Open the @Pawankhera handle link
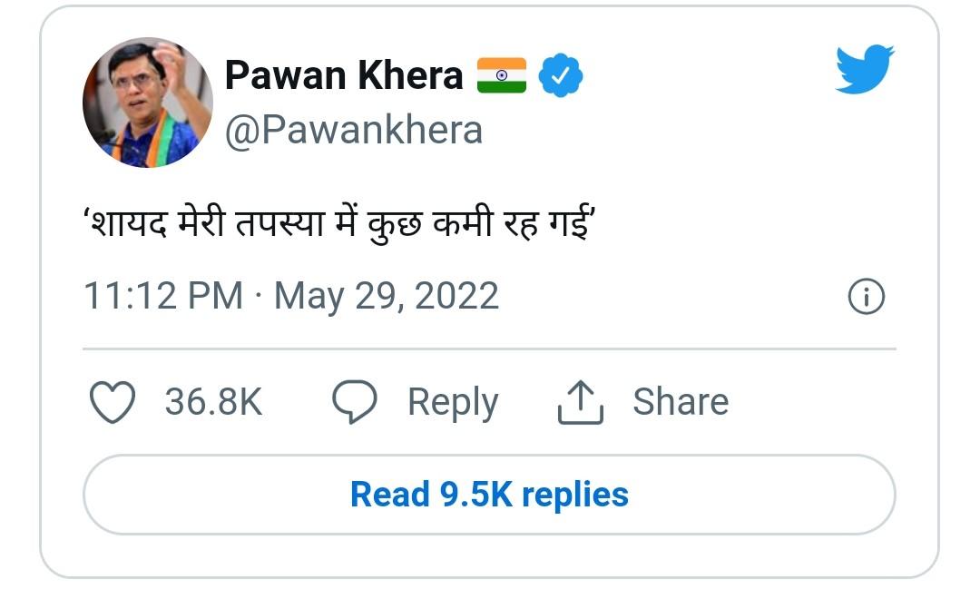 point(353,131)
